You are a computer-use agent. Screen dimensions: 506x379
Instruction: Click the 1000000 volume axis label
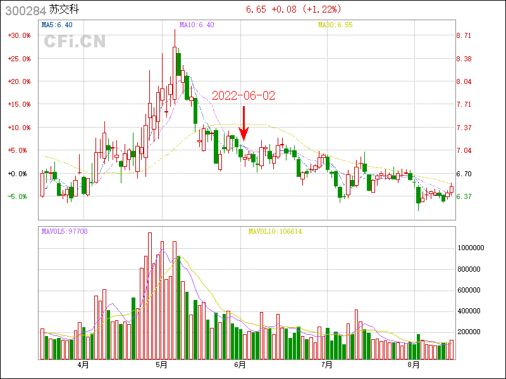tap(471, 248)
